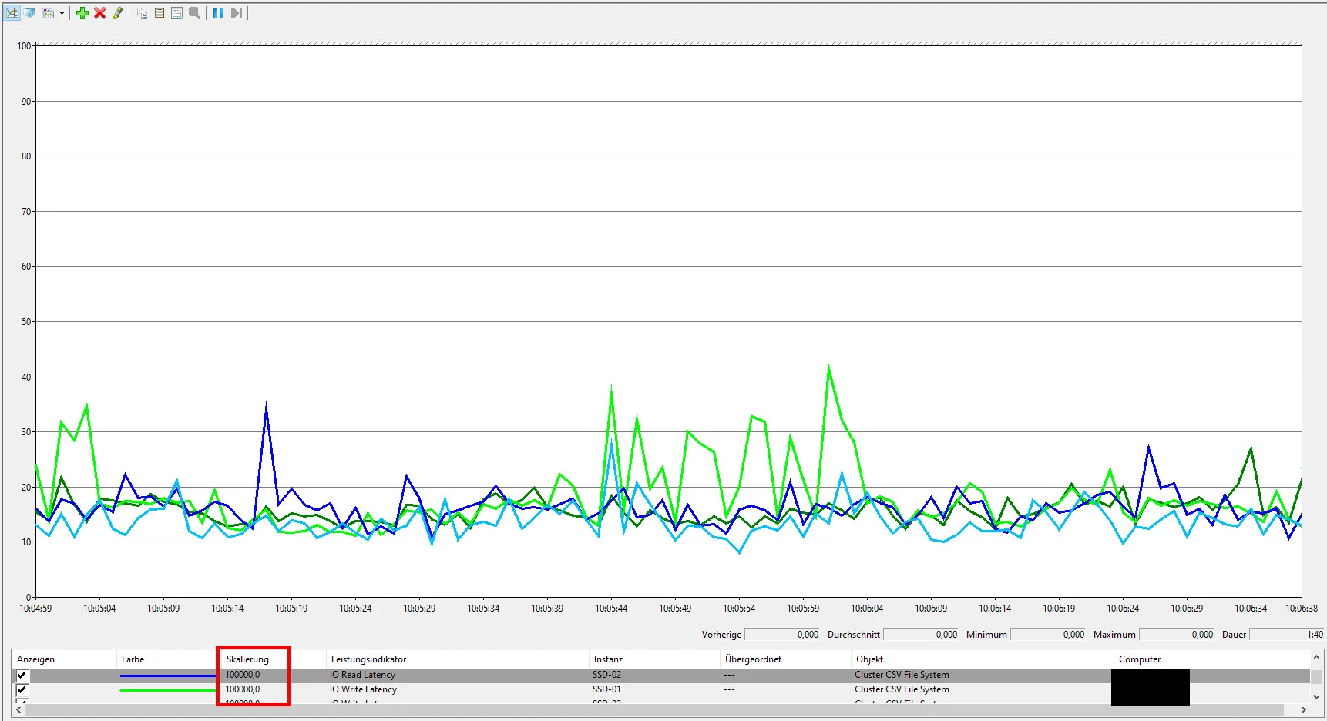Sort by the Übergeordnet column header
1327x721 pixels.
coord(754,659)
